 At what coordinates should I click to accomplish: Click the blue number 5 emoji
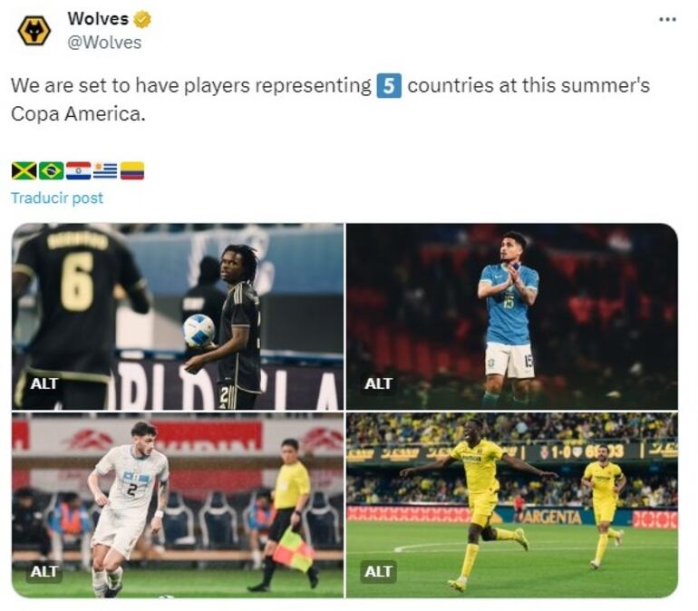(389, 85)
